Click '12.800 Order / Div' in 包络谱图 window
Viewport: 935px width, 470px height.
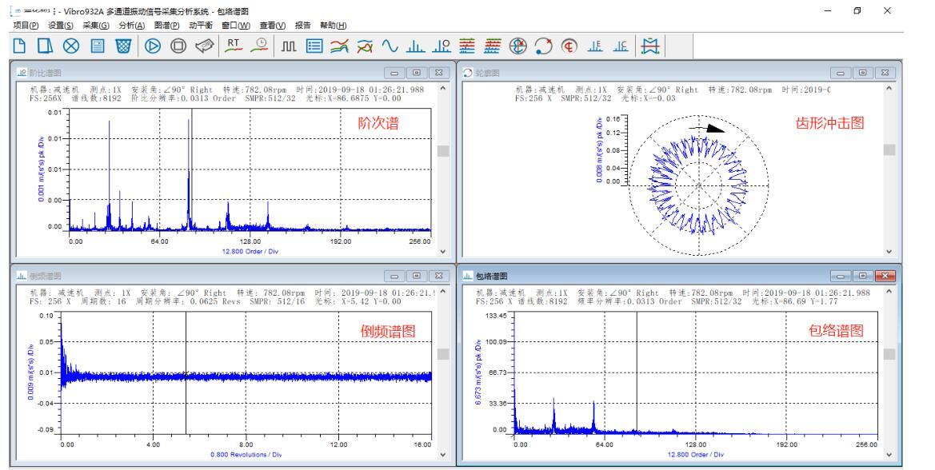coord(695,455)
